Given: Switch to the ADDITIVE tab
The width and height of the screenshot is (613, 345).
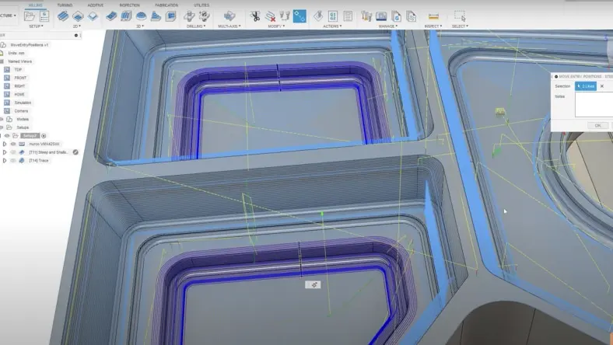Looking at the screenshot, I should [x=96, y=5].
